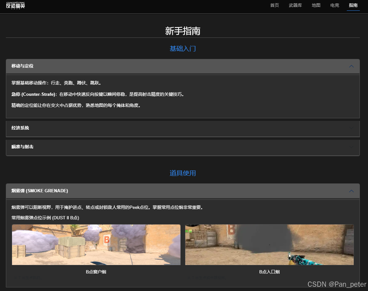The height and width of the screenshot is (291, 368).
Task: Click the 移动与定位 accordion header
Action: (x=183, y=66)
